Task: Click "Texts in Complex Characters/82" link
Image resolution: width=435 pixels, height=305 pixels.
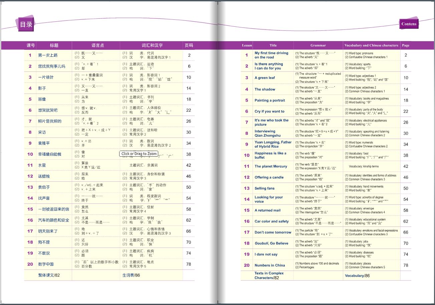Action: pos(269,276)
